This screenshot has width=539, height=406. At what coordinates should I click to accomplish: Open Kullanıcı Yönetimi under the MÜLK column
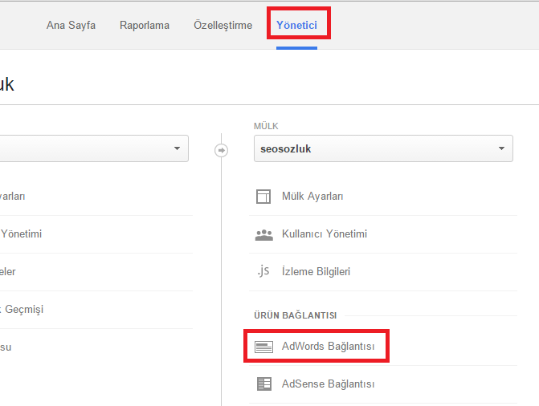pyautogui.click(x=324, y=234)
